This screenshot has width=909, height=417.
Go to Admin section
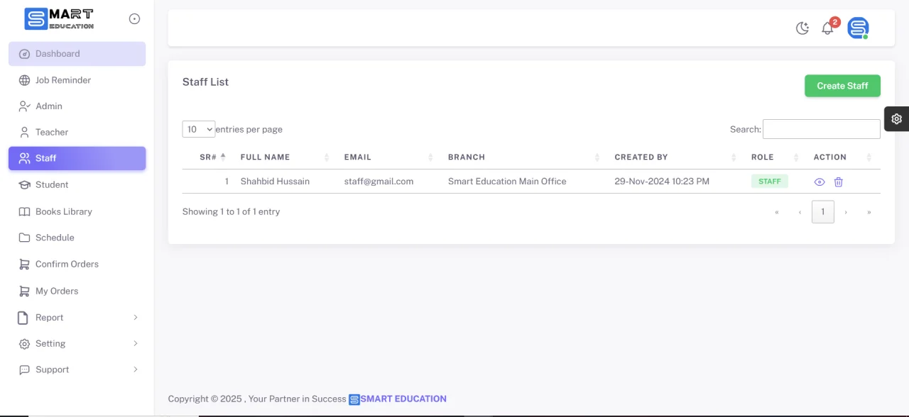pyautogui.click(x=77, y=106)
